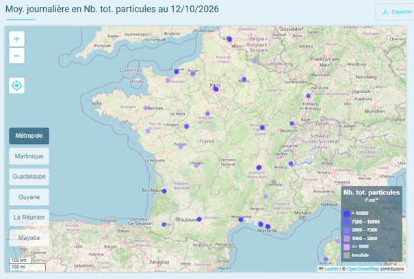This screenshot has height=279, width=414.
Task: Click the > 10000 legend color swatch
Action: pyautogui.click(x=347, y=214)
